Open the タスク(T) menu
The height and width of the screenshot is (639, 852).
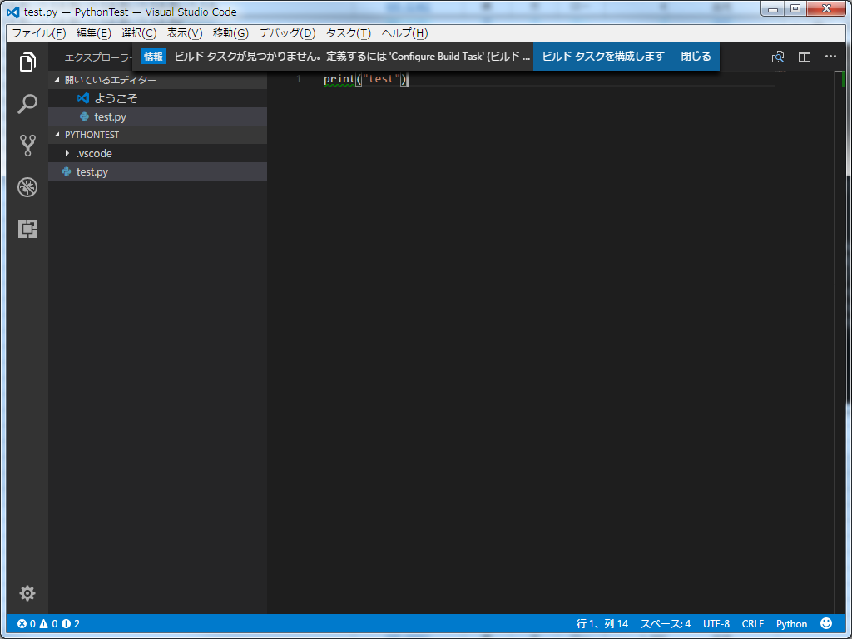(x=349, y=33)
